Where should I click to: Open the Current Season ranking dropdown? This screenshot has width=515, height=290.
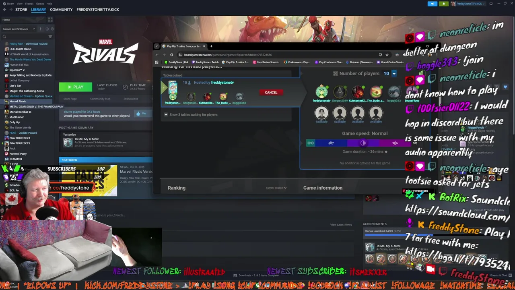[x=276, y=188]
